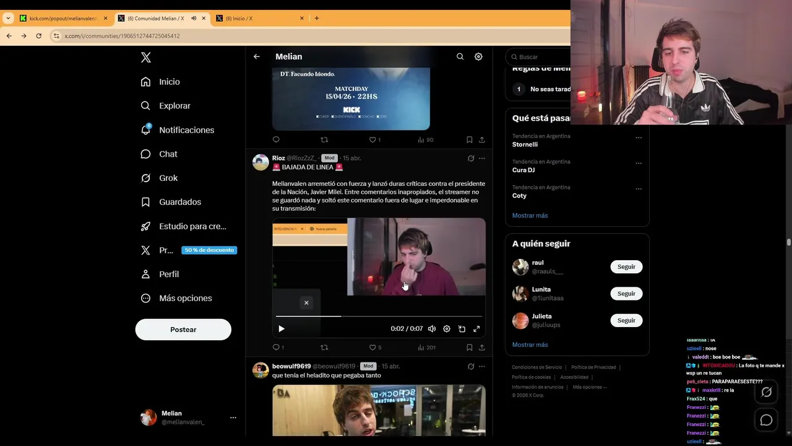Reload the page
Viewport: 792px width, 446px height.
(38, 36)
